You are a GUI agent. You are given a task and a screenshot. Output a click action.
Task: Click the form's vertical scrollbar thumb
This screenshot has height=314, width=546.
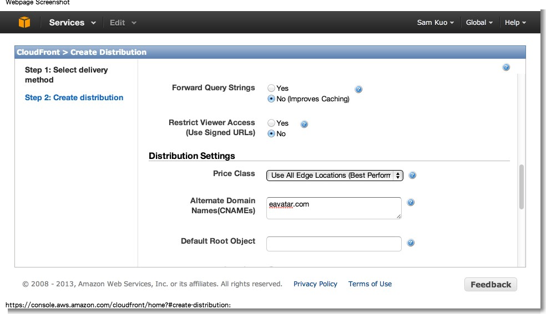(x=521, y=187)
